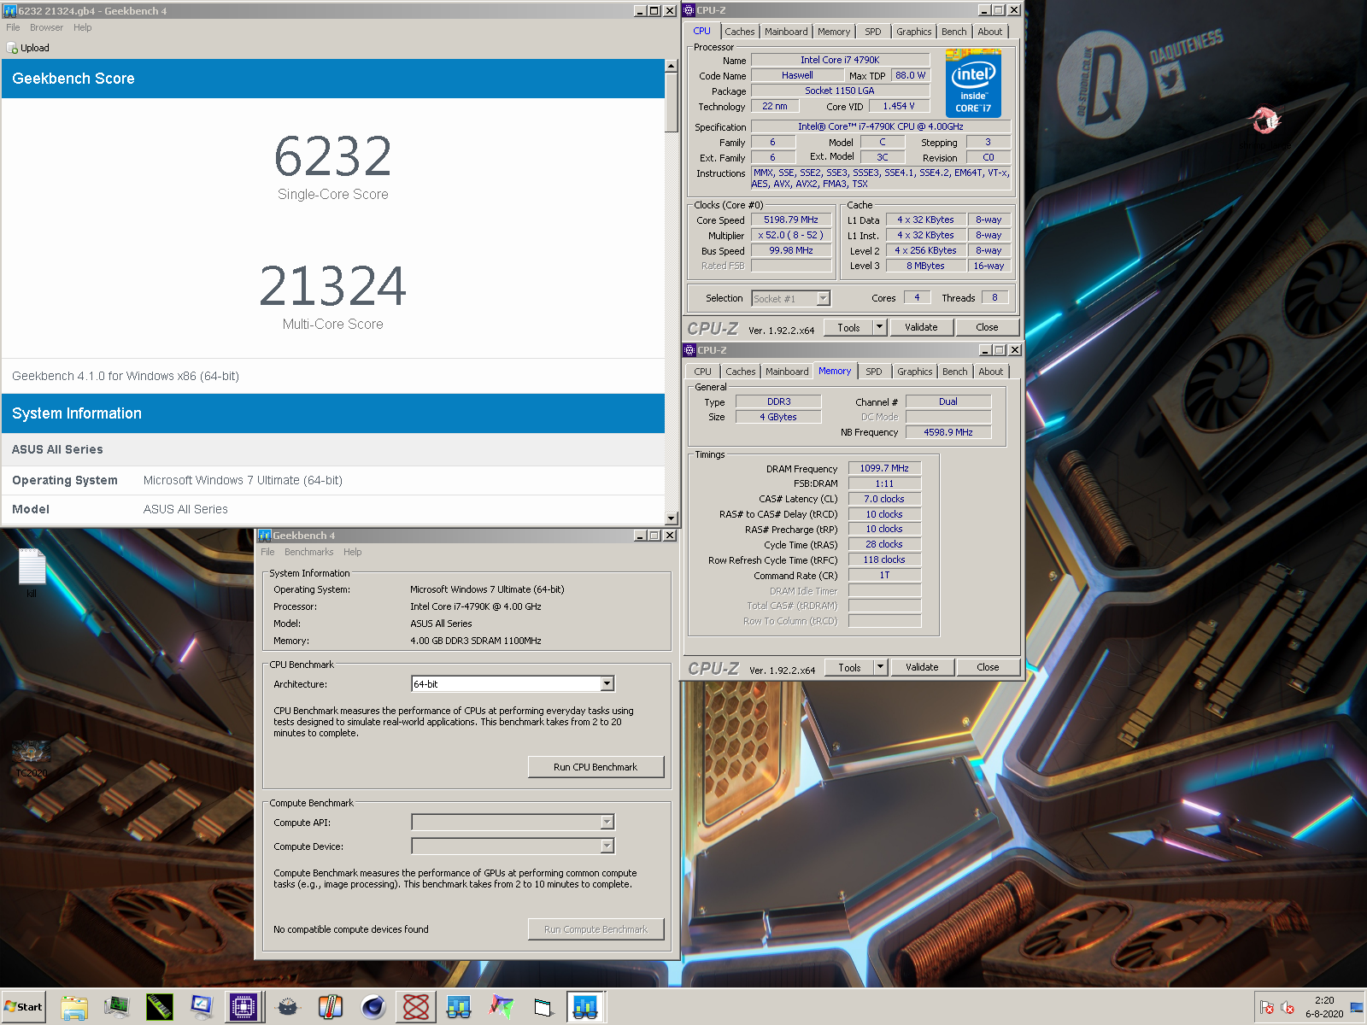Viewport: 1367px width, 1025px height.
Task: Open File menu in Geekbench results window
Action: click(13, 27)
